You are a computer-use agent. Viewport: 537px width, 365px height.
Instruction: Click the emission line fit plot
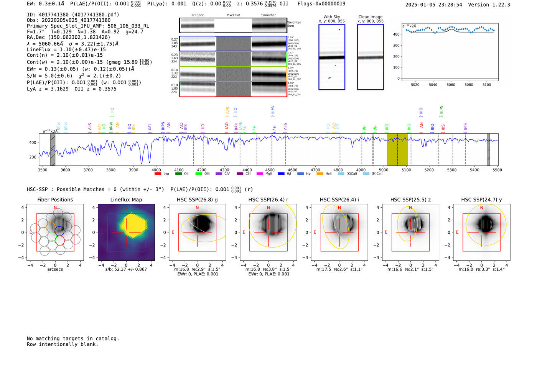[450, 52]
